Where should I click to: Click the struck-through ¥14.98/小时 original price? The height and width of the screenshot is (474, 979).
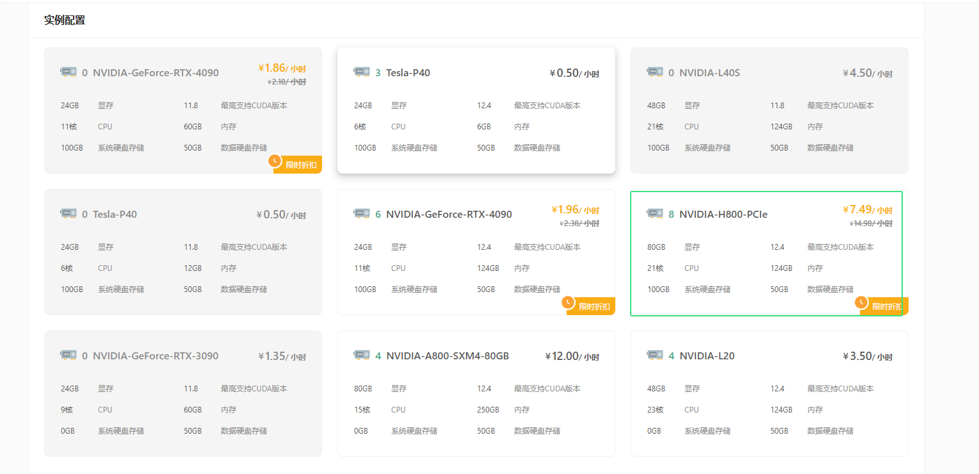tap(871, 224)
